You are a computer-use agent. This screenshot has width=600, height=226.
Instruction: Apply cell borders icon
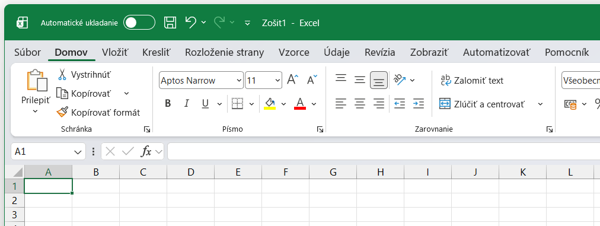[x=237, y=103]
